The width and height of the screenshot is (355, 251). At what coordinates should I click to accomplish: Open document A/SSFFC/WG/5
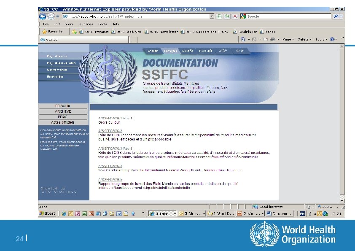[x=110, y=180]
